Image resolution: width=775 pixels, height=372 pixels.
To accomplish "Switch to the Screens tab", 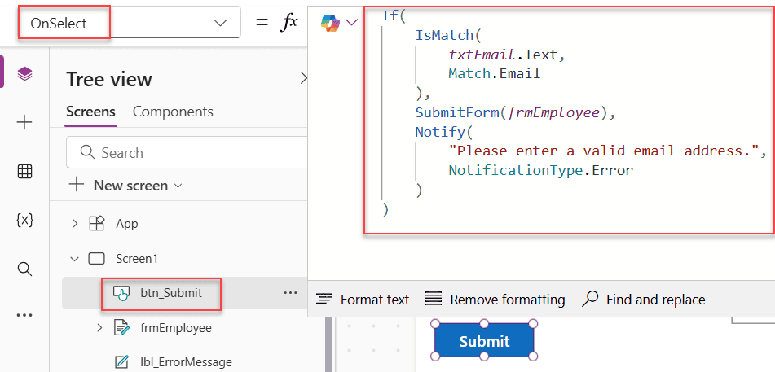I will pyautogui.click(x=91, y=112).
